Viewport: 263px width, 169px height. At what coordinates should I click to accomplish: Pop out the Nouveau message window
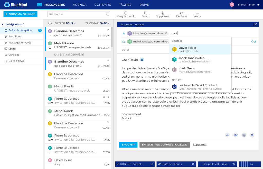255,25
